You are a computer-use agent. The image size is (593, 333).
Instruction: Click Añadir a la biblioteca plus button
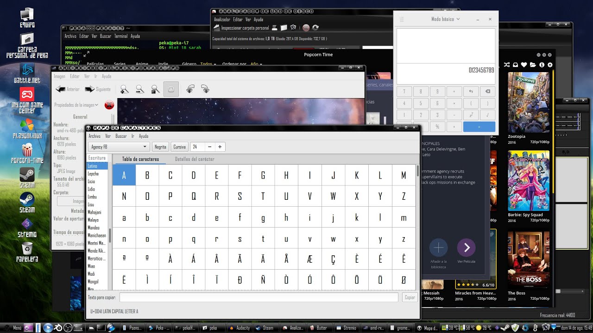pos(438,248)
